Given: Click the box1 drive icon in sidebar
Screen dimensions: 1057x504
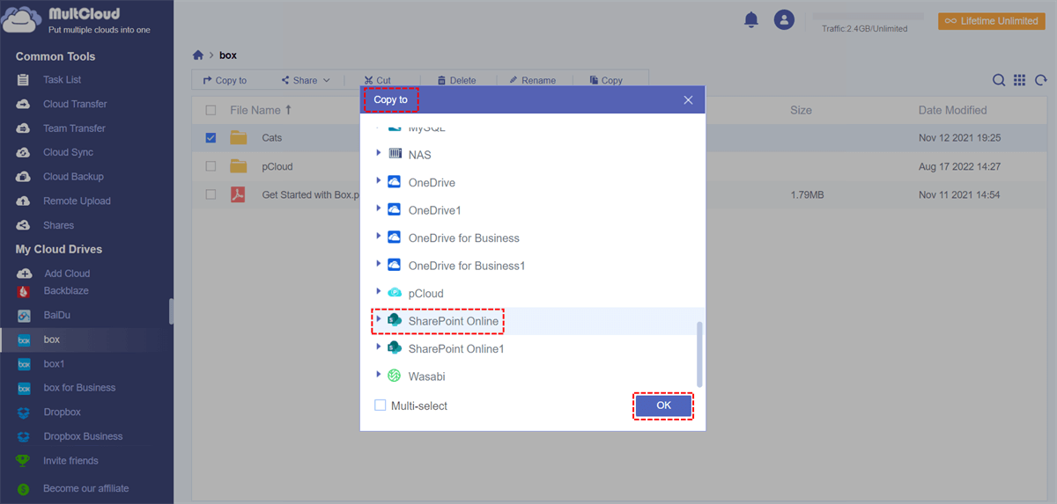Looking at the screenshot, I should [x=25, y=364].
